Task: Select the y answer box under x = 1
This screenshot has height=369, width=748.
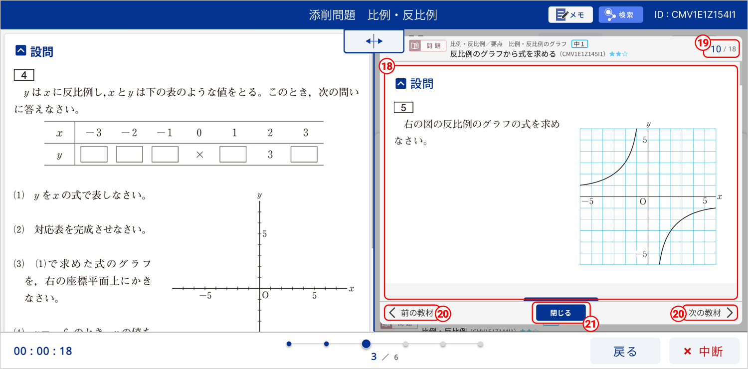Action: click(233, 155)
